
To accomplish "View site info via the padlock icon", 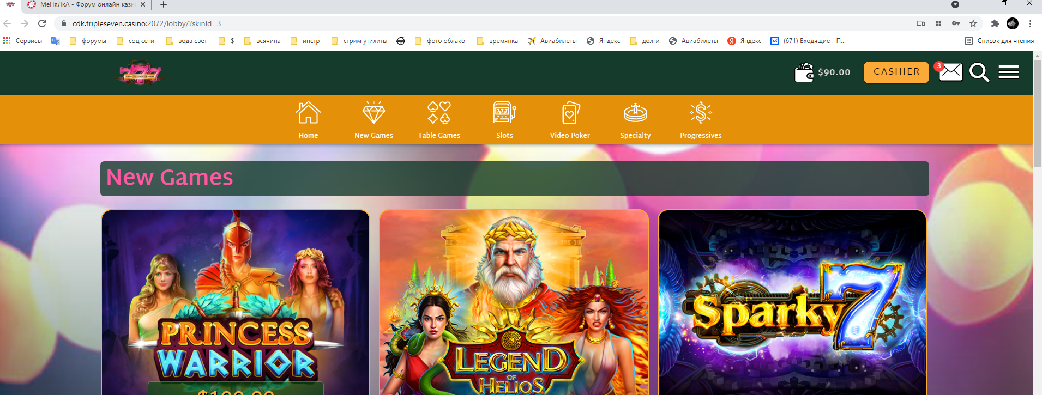I will tap(64, 23).
